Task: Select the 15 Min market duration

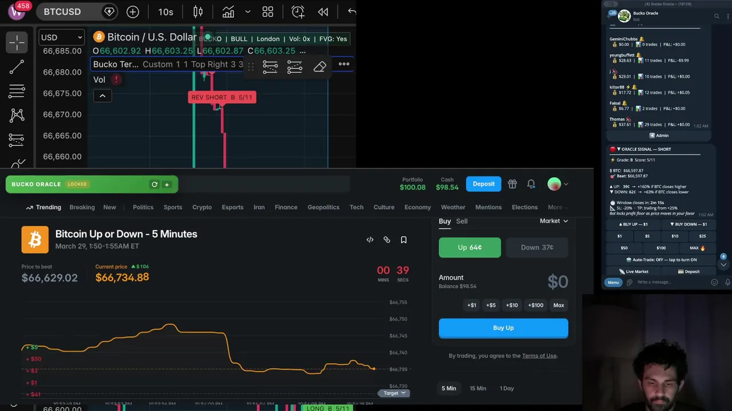Action: 478,388
